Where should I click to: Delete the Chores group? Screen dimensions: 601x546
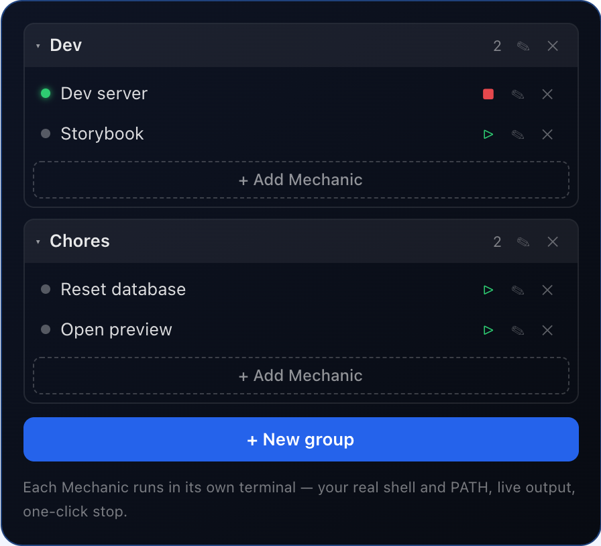click(553, 242)
